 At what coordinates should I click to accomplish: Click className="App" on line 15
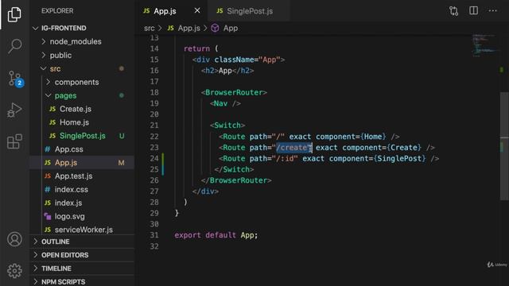tap(247, 60)
